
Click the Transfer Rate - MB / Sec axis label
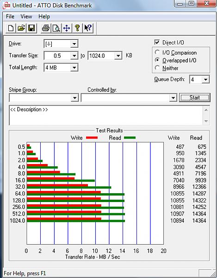pyautogui.click(x=93, y=257)
